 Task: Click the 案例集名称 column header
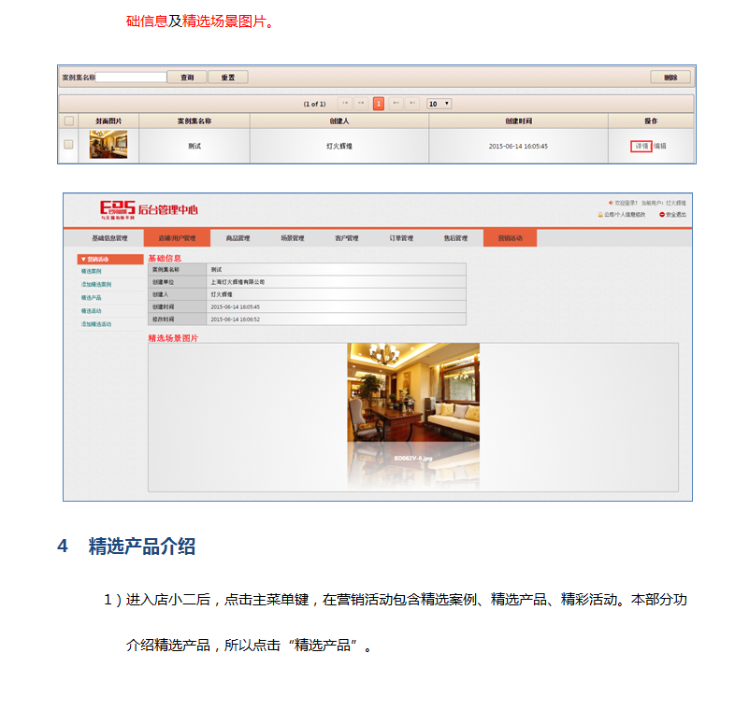point(194,121)
